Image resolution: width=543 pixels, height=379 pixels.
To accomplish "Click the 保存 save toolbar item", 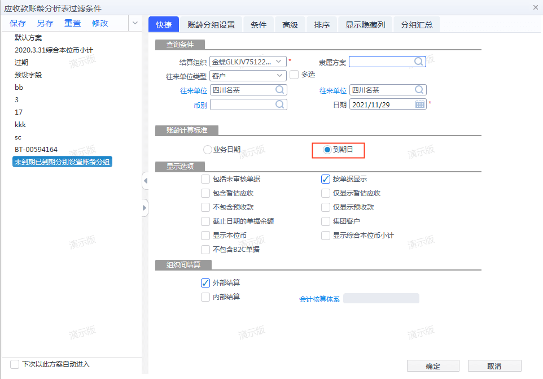I will 17,23.
